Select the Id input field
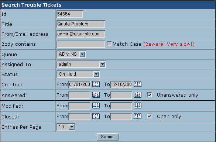 click(x=70, y=14)
